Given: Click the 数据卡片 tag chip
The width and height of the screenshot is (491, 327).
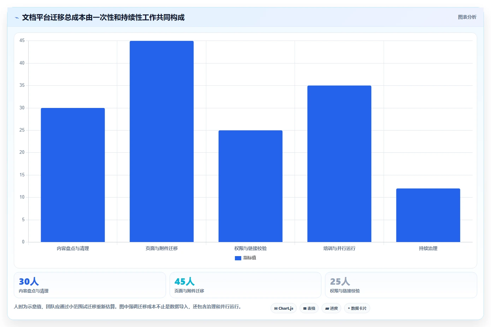Looking at the screenshot, I should [357, 308].
